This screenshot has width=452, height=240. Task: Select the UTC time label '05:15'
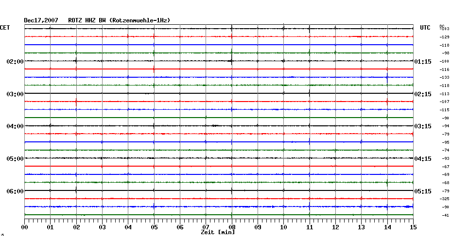click(x=423, y=191)
